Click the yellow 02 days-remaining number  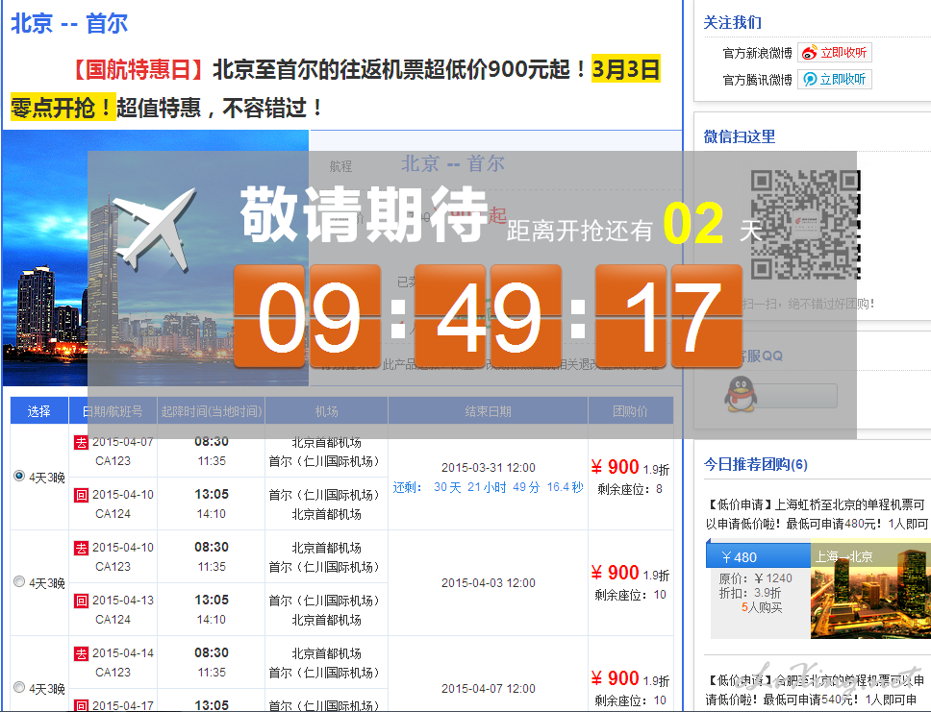pos(692,223)
